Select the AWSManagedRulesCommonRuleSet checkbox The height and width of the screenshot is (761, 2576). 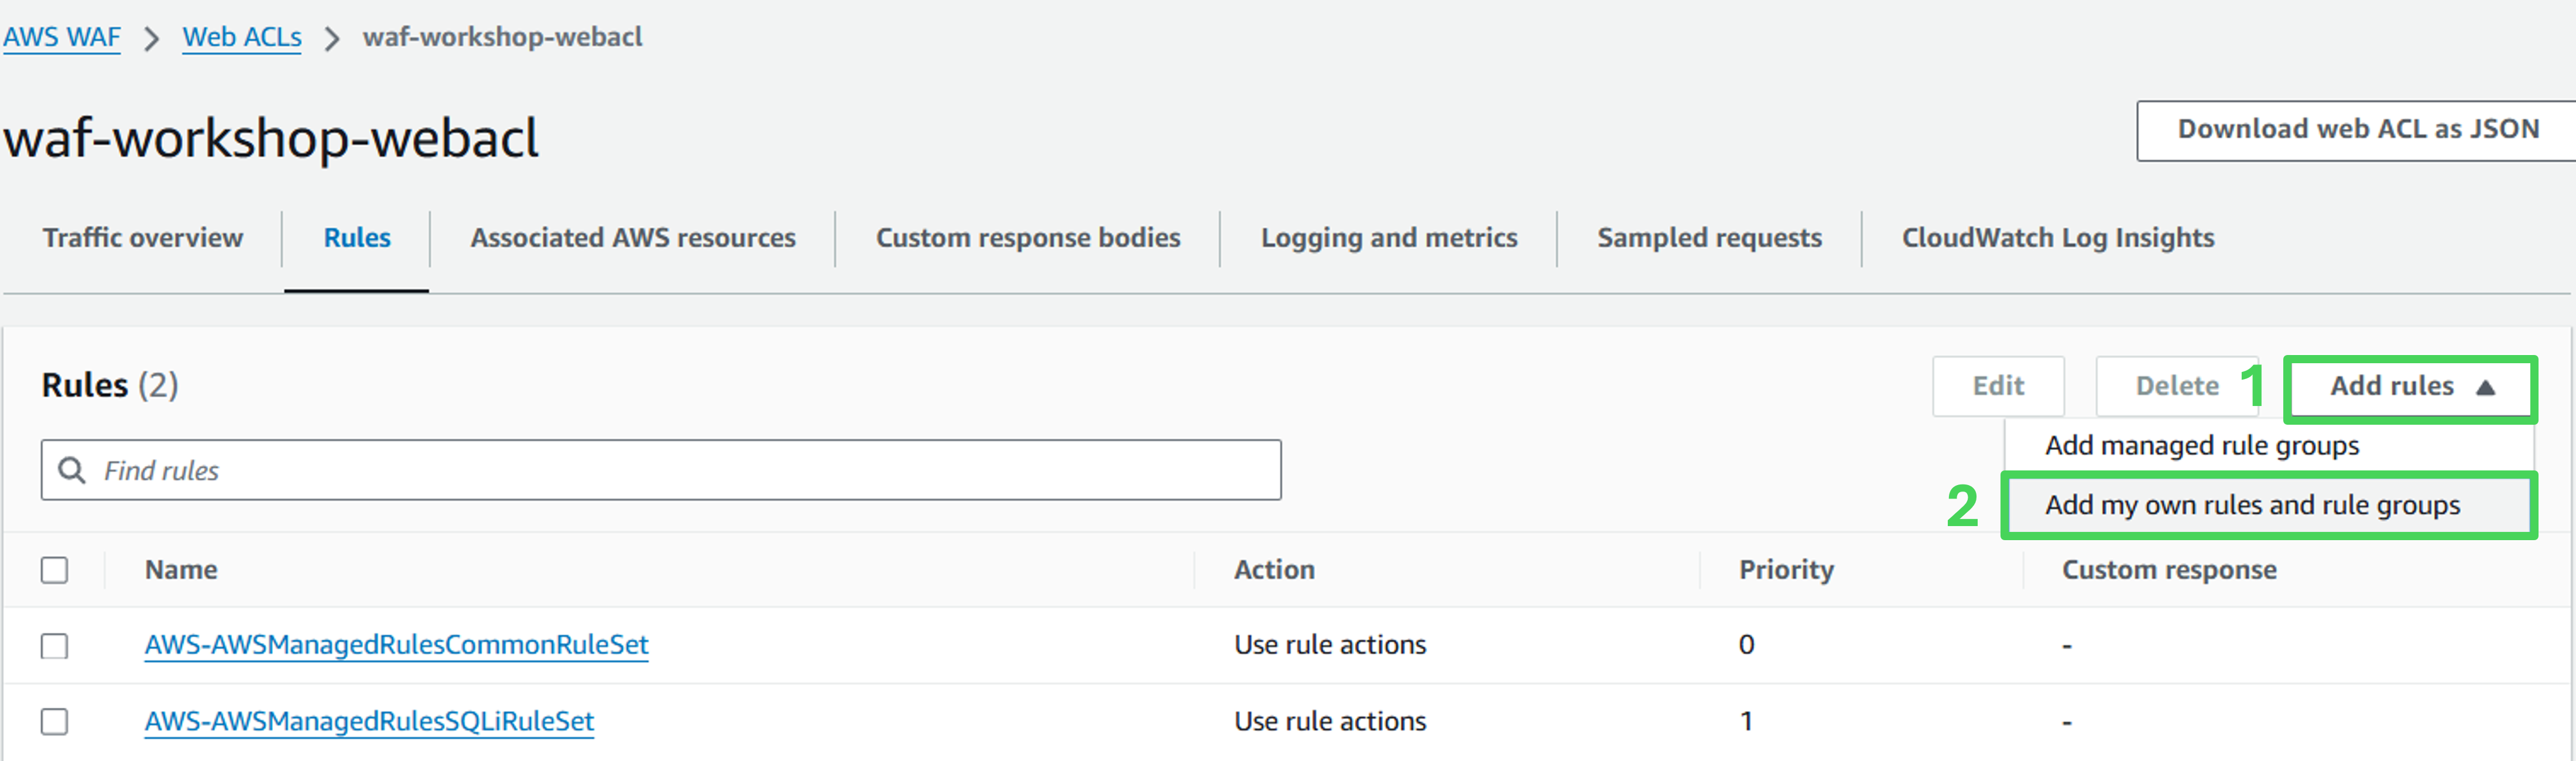point(55,646)
